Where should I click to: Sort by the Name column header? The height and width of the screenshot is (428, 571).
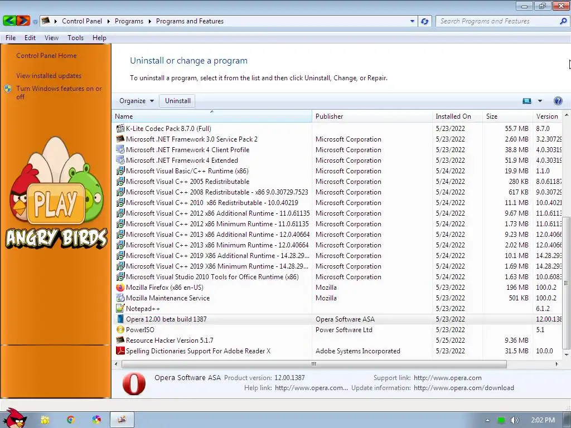coord(212,116)
